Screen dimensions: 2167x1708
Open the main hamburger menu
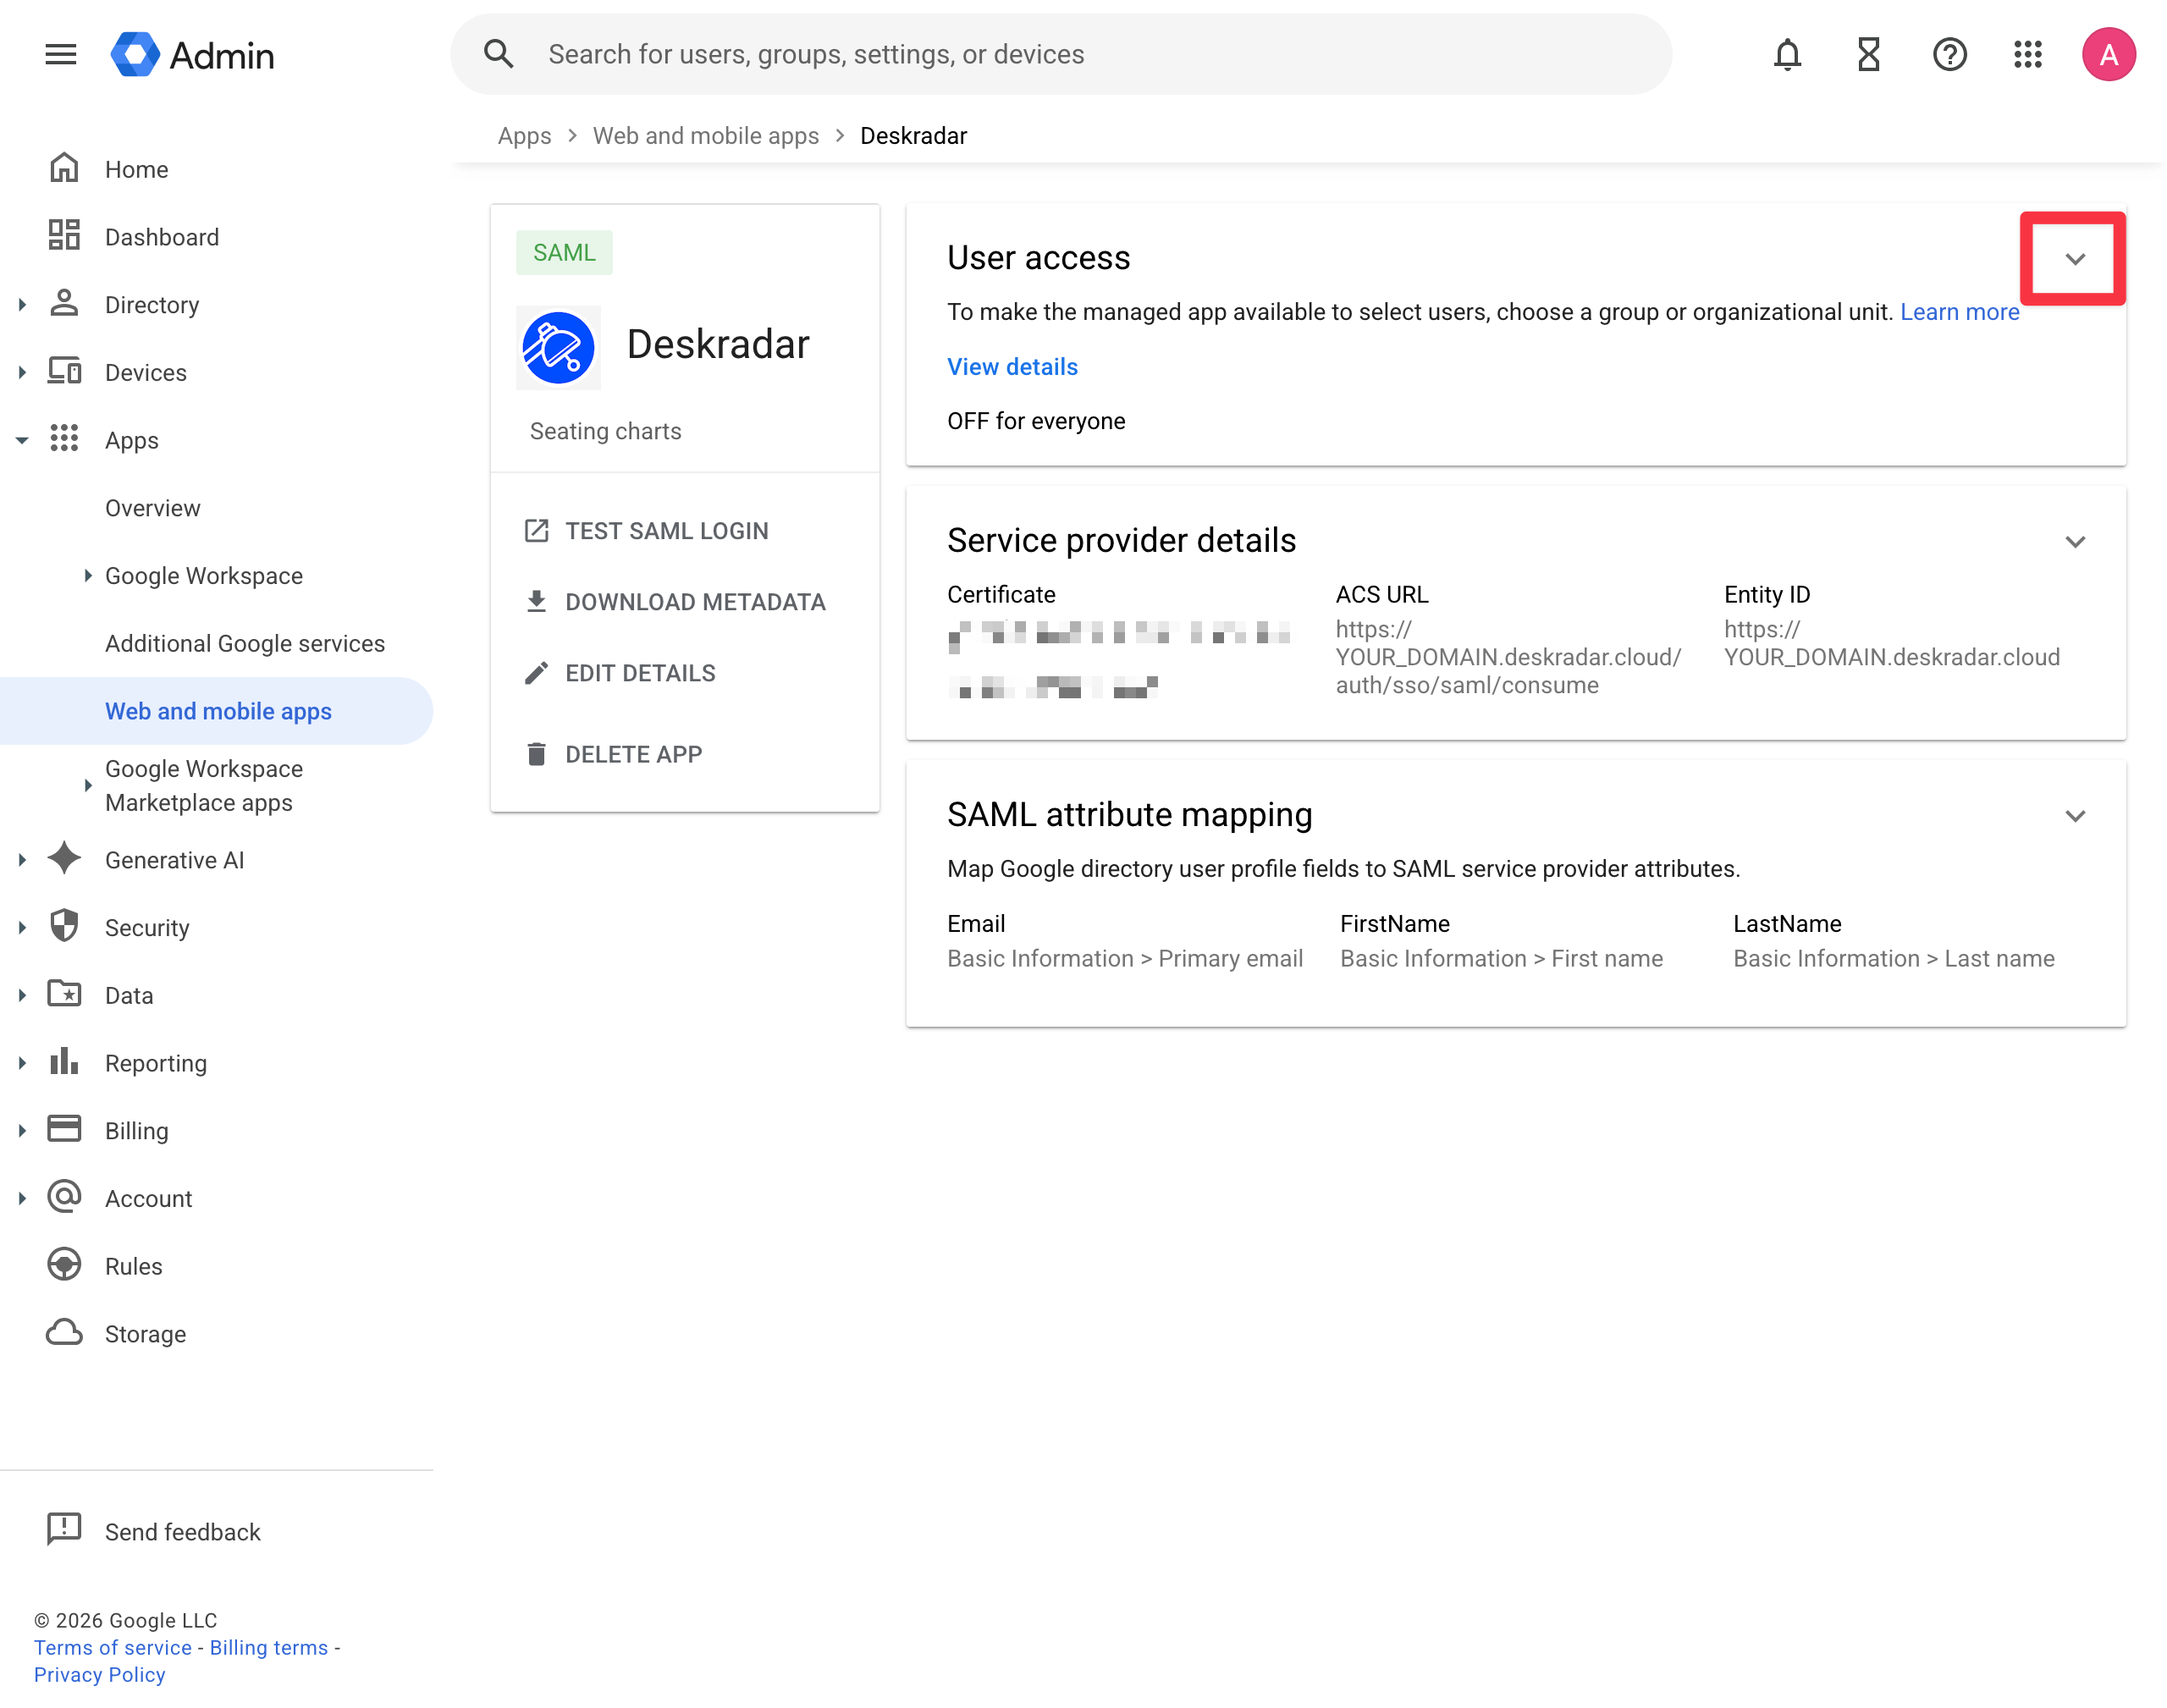pos(61,54)
